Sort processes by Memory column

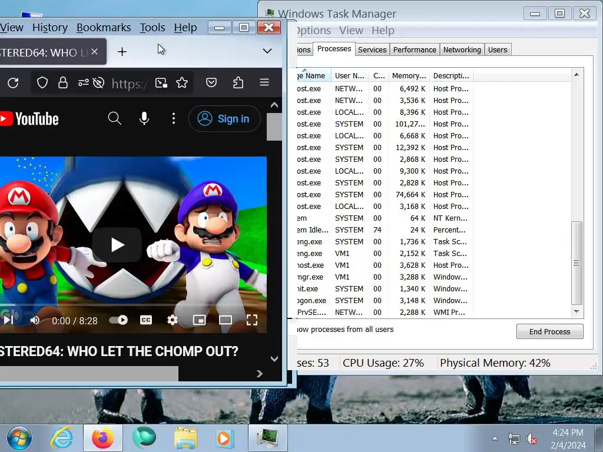[409, 76]
